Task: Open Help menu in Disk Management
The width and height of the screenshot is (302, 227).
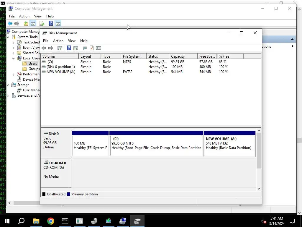Action: pos(84,41)
